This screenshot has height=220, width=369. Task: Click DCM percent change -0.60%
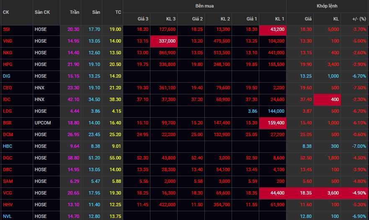[x=359, y=134]
